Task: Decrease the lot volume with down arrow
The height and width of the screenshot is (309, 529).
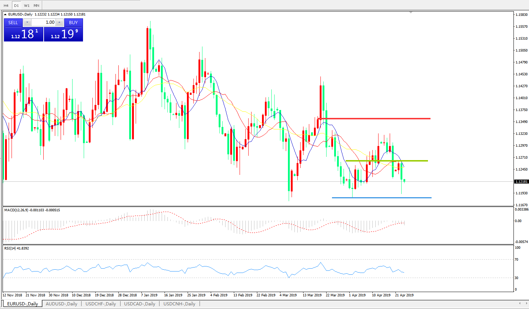Action: pos(27,22)
